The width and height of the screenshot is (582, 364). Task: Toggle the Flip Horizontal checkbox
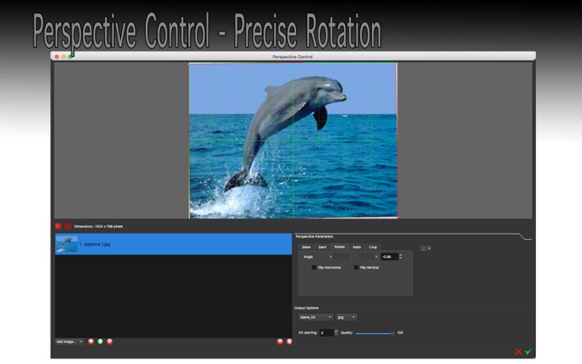(x=314, y=267)
